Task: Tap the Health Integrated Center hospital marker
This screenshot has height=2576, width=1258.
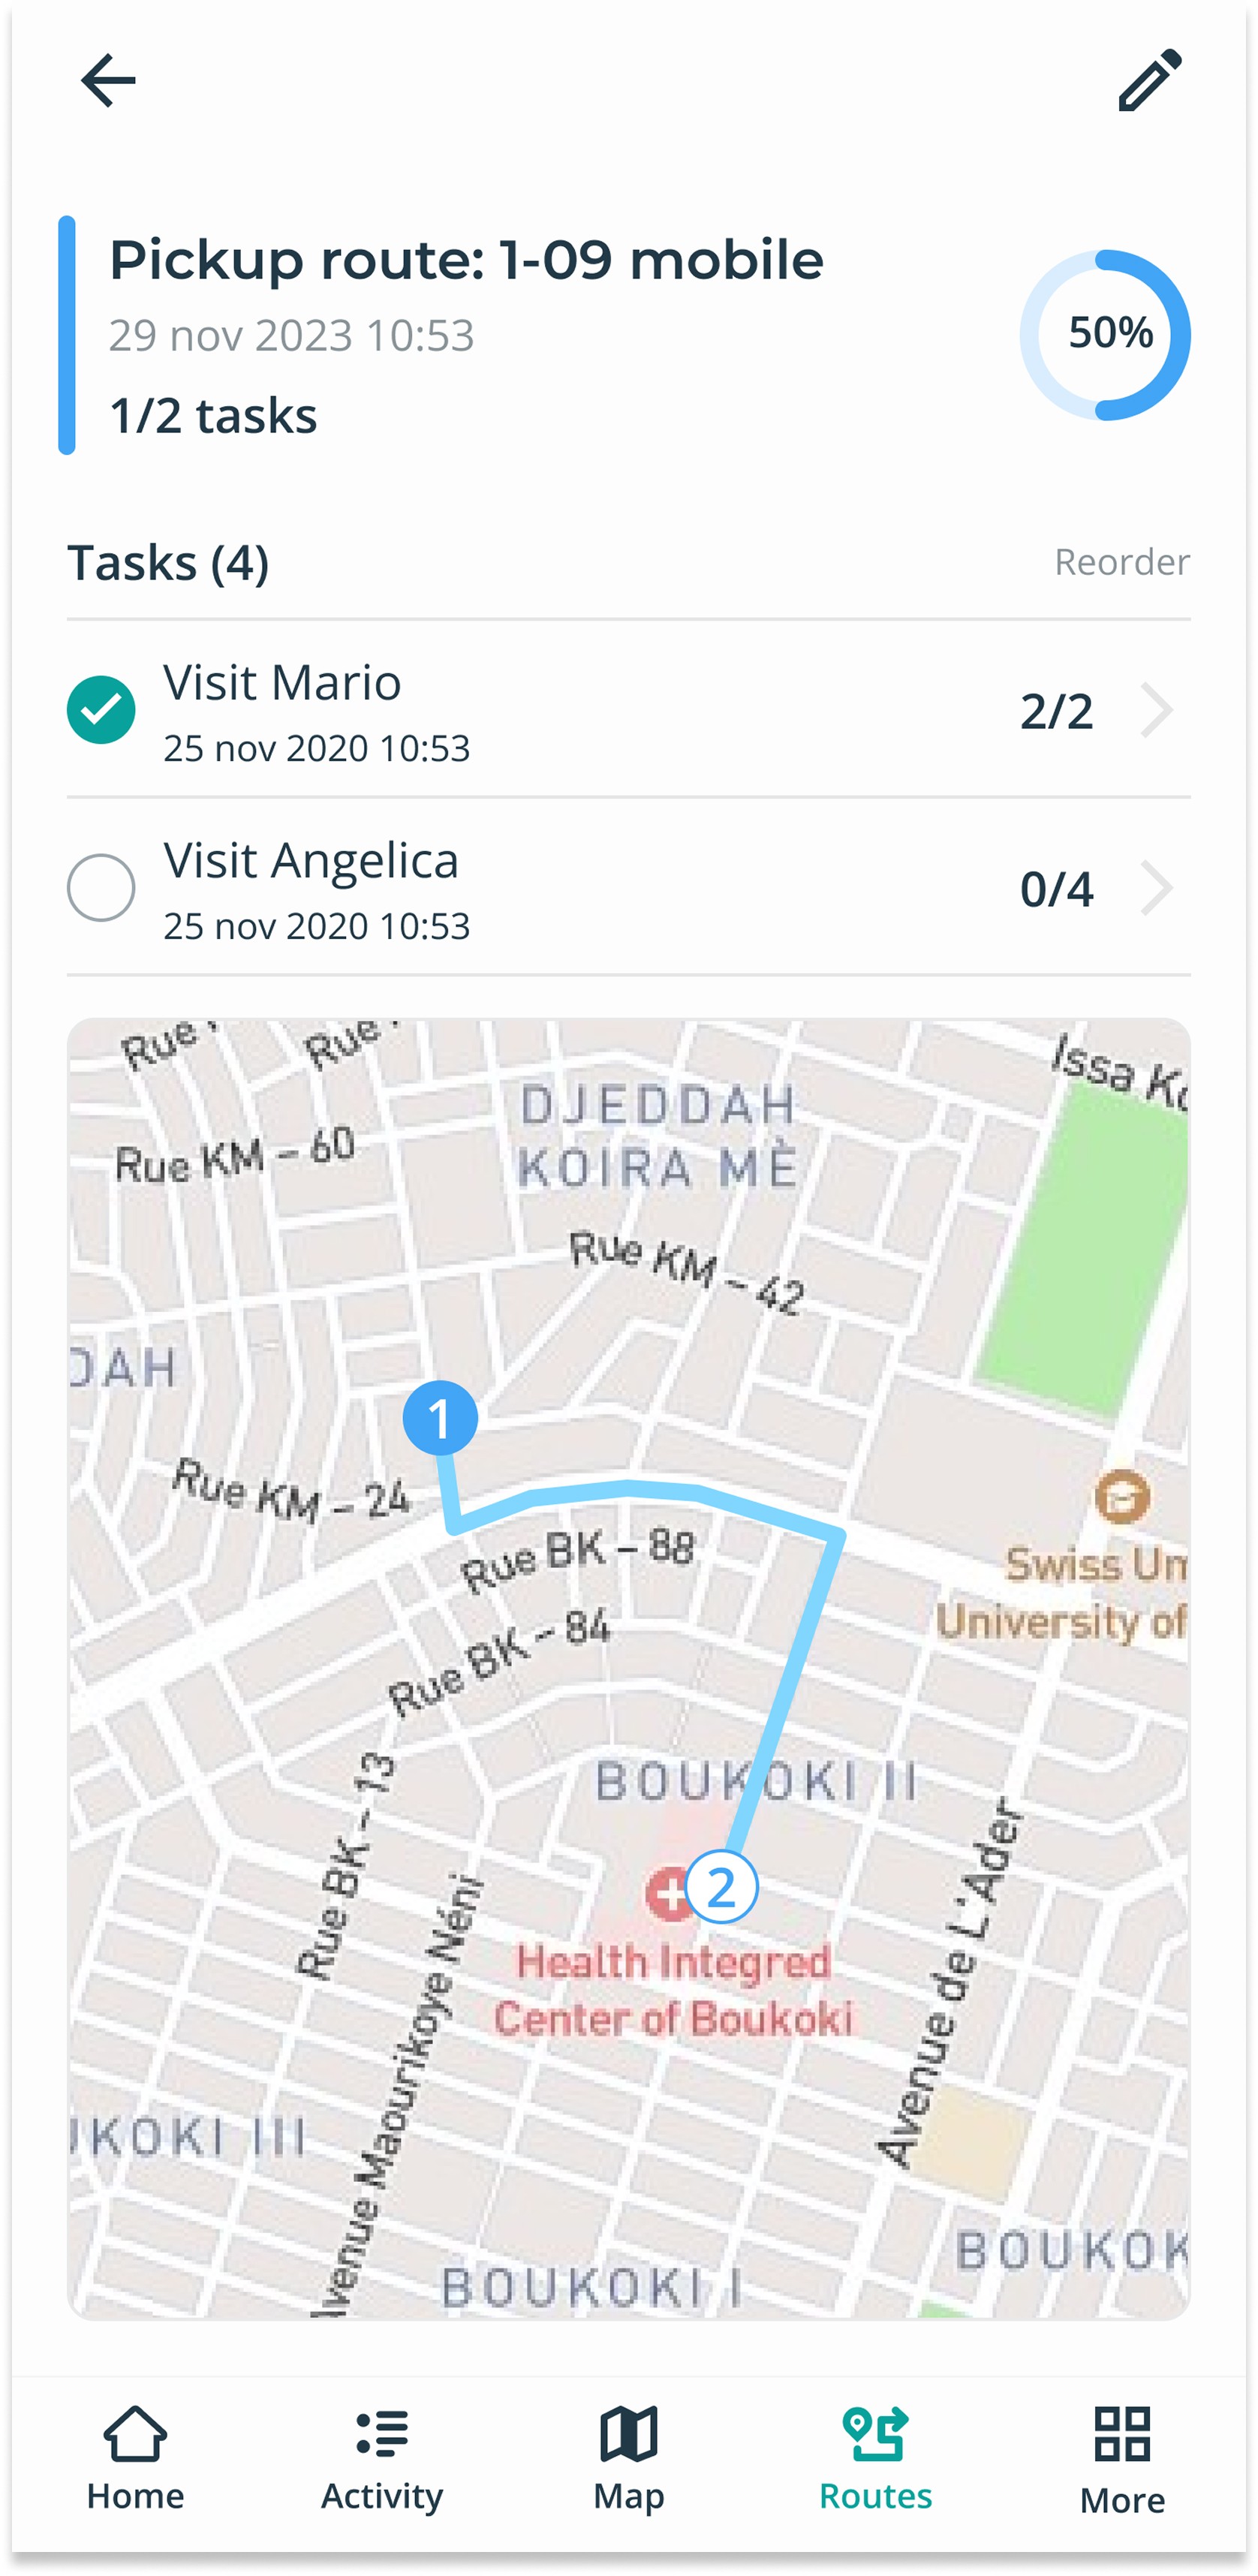Action: pyautogui.click(x=668, y=1893)
